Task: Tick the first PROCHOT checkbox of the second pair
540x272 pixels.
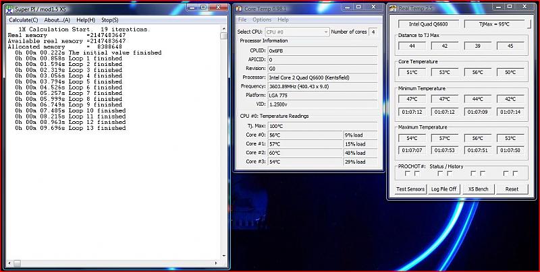Action: pos(441,174)
